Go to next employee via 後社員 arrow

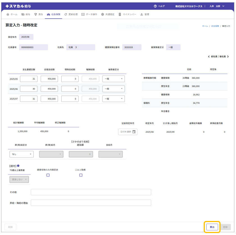click(x=228, y=57)
